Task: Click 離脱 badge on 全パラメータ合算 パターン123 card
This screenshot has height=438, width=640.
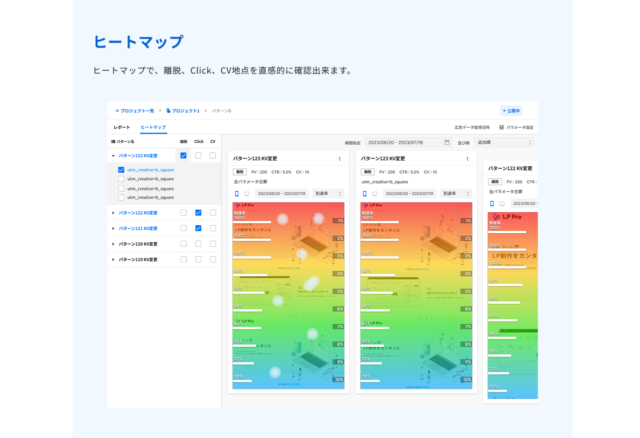Action: [x=240, y=172]
